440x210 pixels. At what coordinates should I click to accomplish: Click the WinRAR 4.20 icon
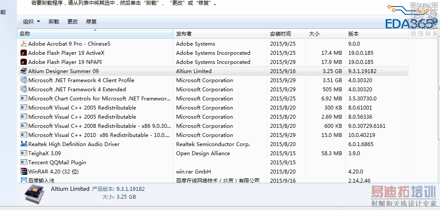(x=24, y=172)
